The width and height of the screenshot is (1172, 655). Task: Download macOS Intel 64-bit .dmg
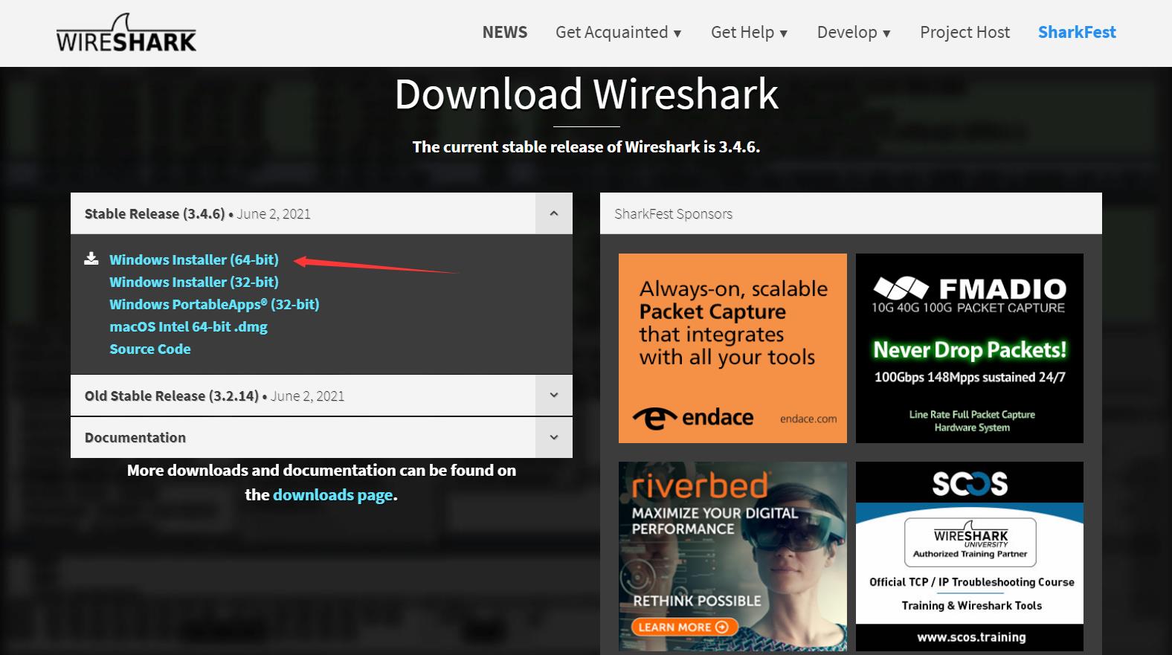tap(188, 326)
